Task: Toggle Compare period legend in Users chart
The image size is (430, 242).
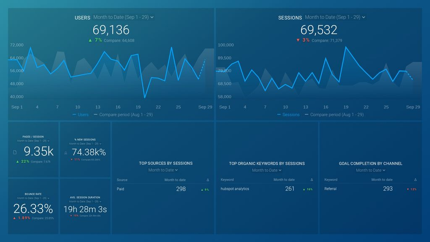Action: pos(123,115)
